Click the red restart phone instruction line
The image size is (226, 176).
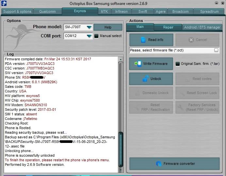57,160
